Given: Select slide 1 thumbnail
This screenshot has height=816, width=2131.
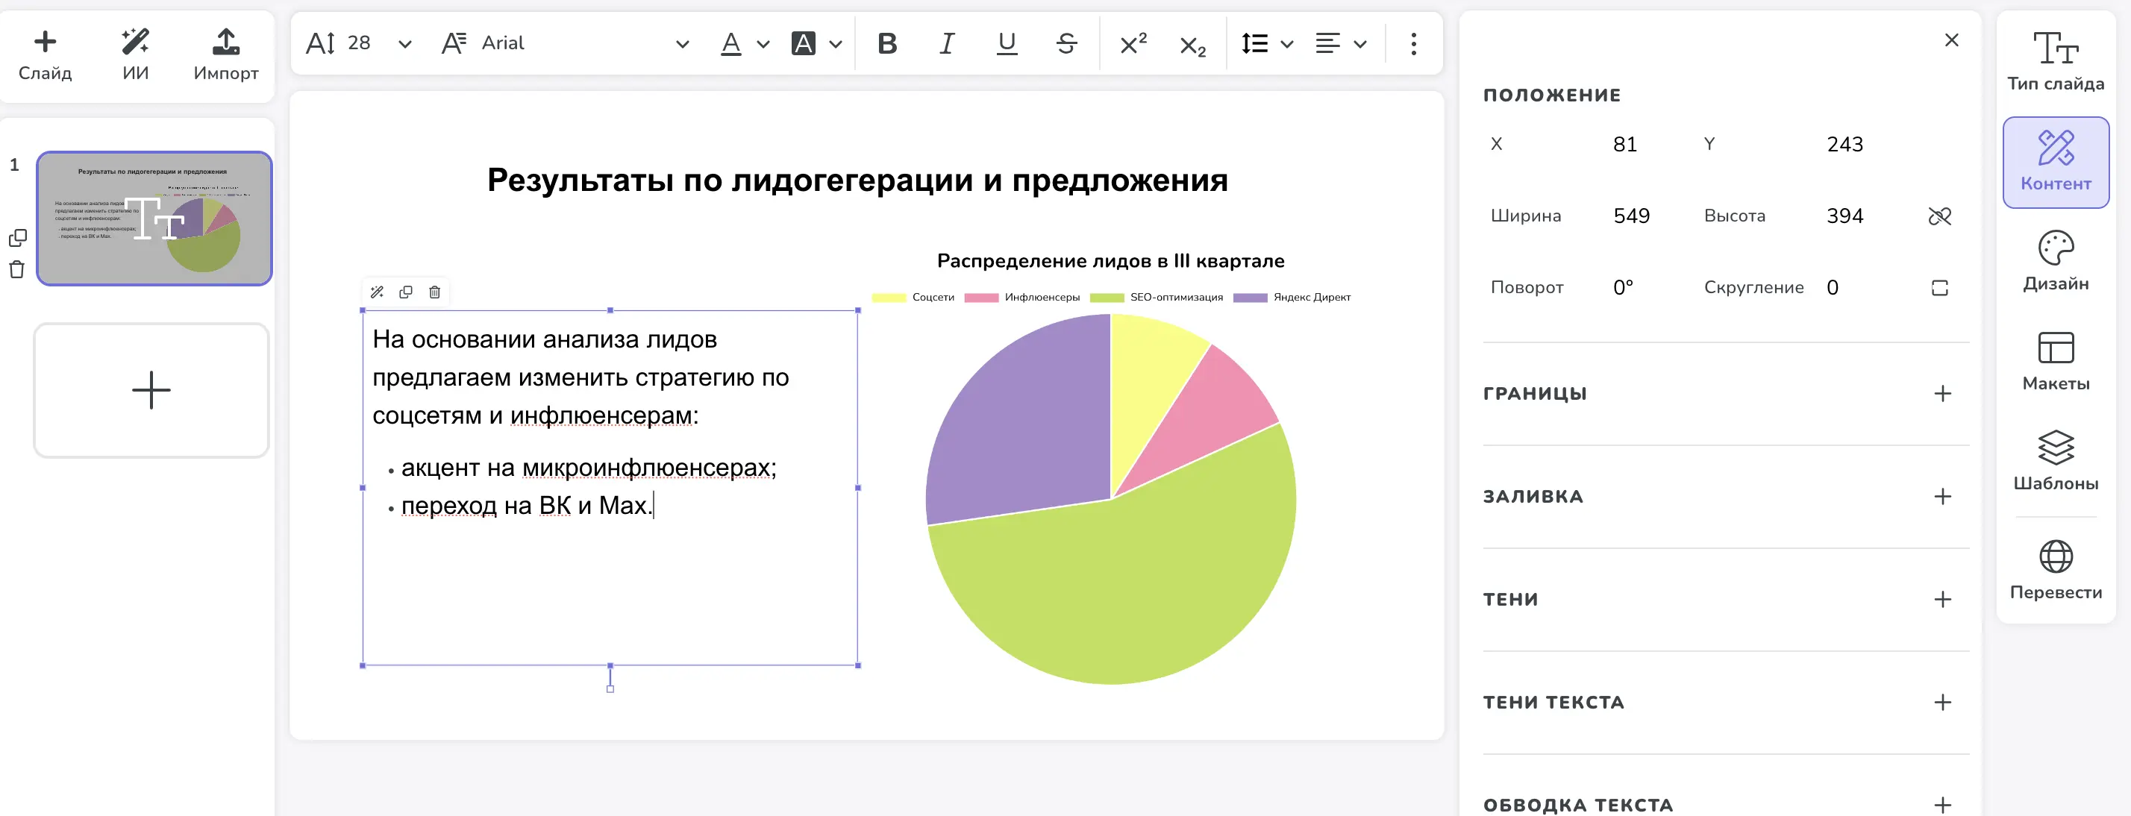Looking at the screenshot, I should (154, 219).
